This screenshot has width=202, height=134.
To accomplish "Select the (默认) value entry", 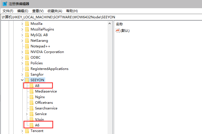I will point(125,30).
